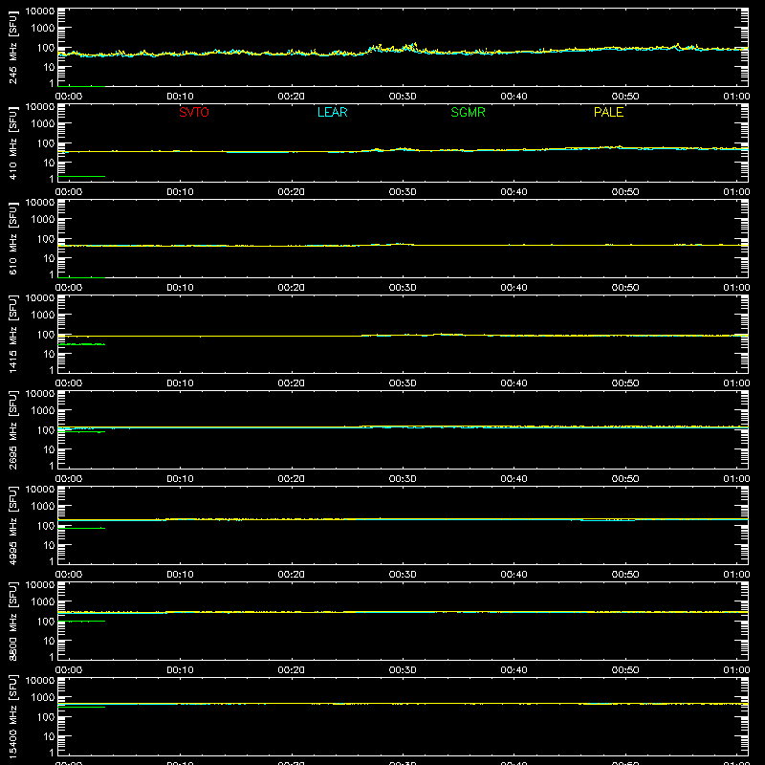Click 00:40 time label under 410 MHz plot
The width and height of the screenshot is (765, 765).
point(514,192)
